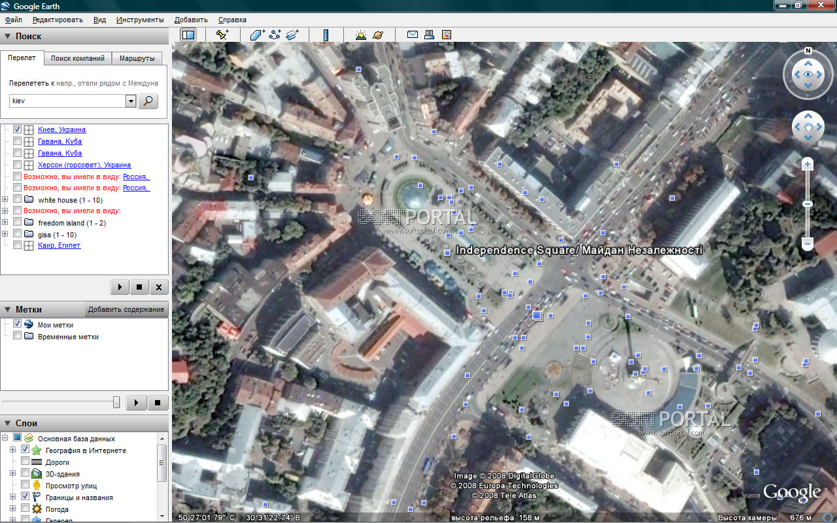This screenshot has width=837, height=523.
Task: Click the zoom slider handle on the map
Action: click(808, 204)
